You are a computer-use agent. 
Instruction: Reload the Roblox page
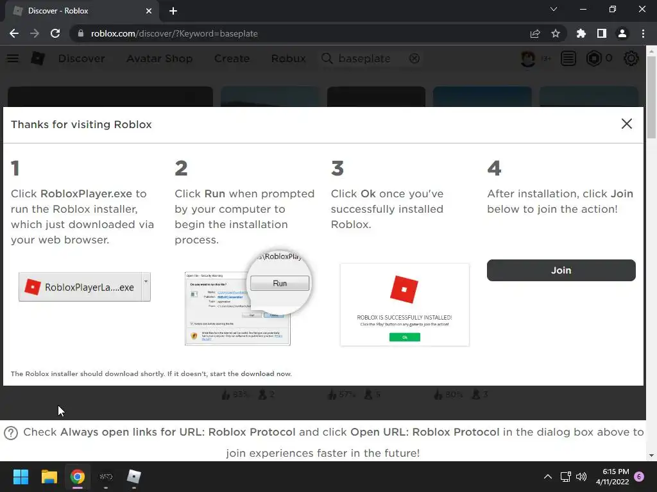coord(55,33)
